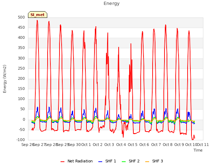
Task: Click the 300 y-axis tick label
Action: coord(21,58)
